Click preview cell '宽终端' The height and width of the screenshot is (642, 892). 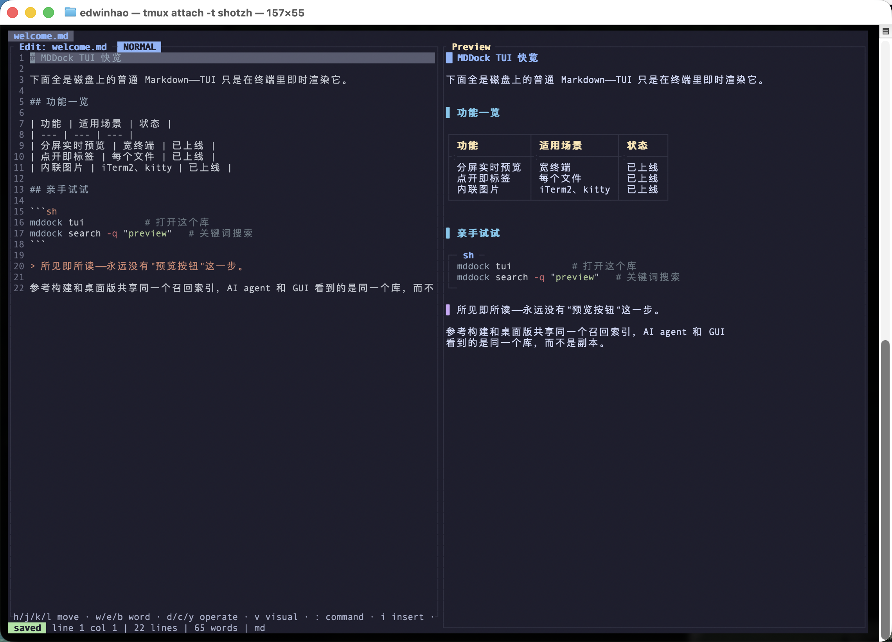[x=554, y=168]
